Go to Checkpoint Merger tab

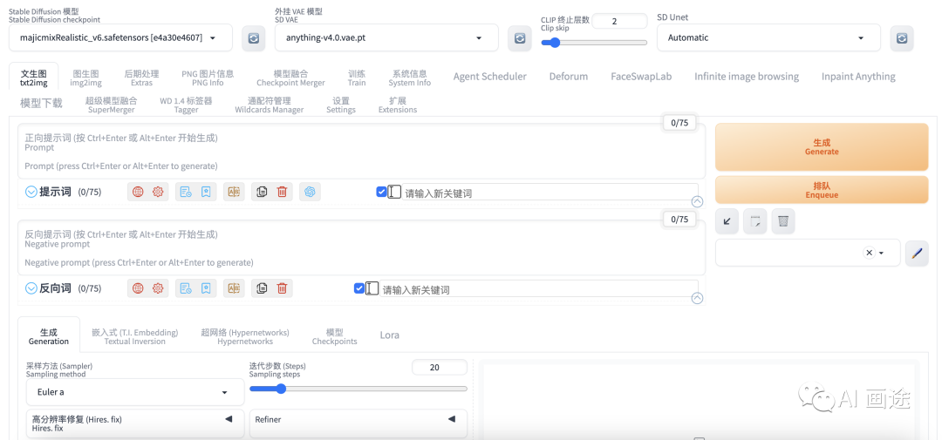pyautogui.click(x=290, y=78)
